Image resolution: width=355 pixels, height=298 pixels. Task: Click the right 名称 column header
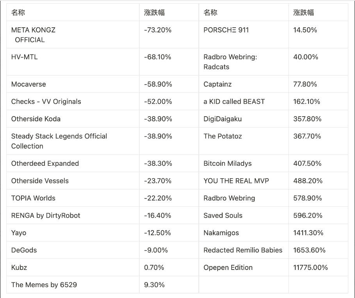(x=211, y=12)
